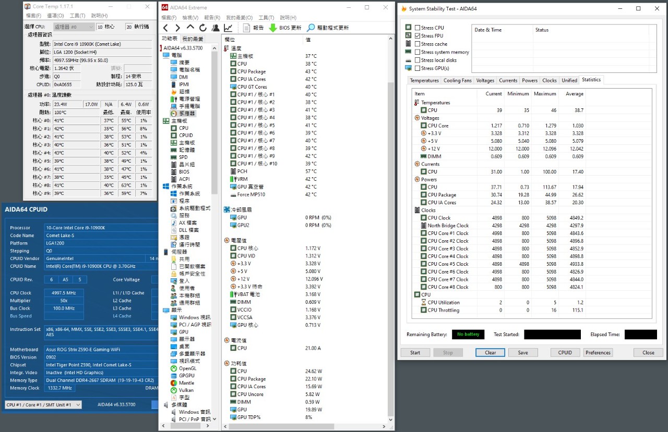Open SPD in the navigation tree
The image size is (668, 432).
click(x=183, y=157)
